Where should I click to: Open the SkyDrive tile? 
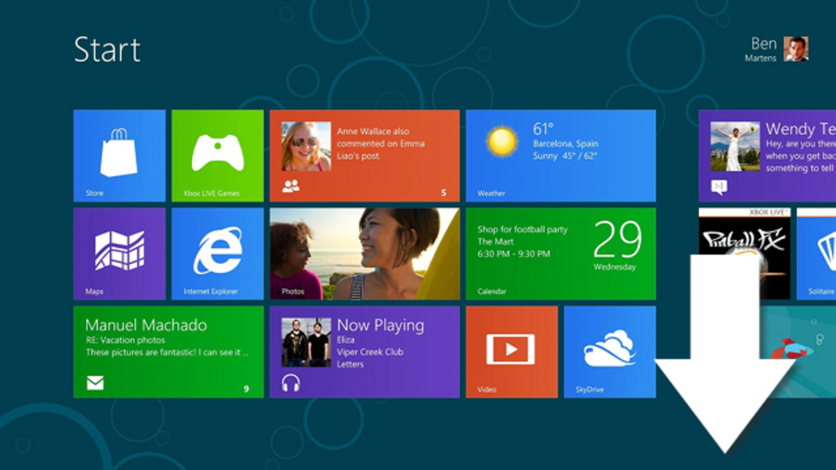[x=610, y=352]
